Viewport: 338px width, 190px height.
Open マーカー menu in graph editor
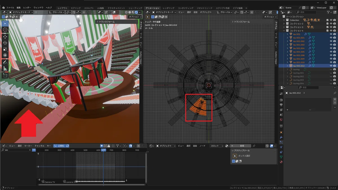(28, 146)
